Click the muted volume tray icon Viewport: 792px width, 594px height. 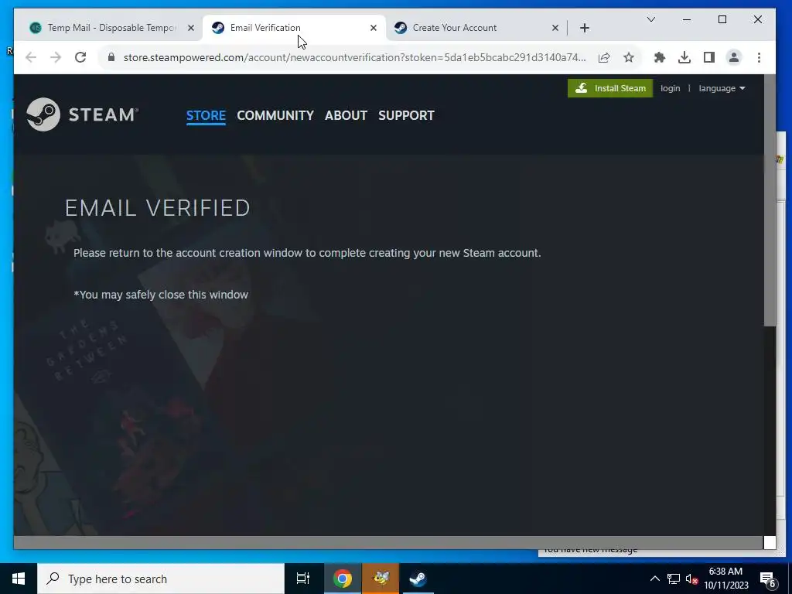pyautogui.click(x=691, y=579)
